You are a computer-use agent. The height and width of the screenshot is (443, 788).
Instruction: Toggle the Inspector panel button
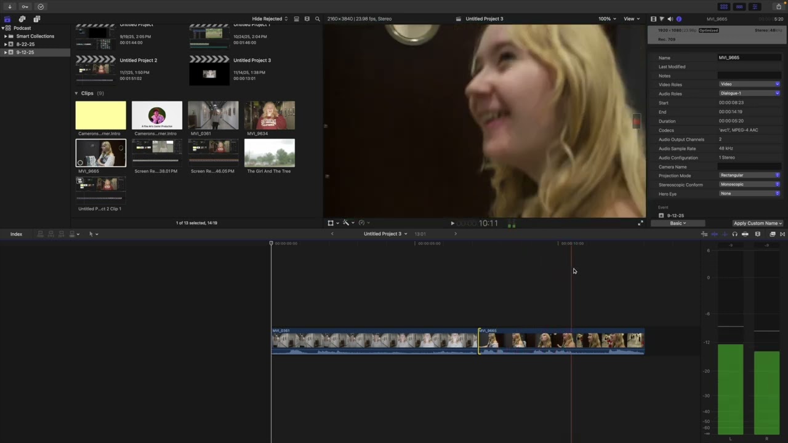tap(755, 7)
